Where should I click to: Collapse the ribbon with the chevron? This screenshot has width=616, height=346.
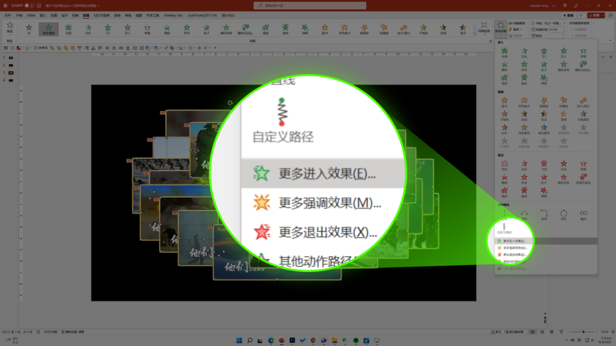coord(610,40)
